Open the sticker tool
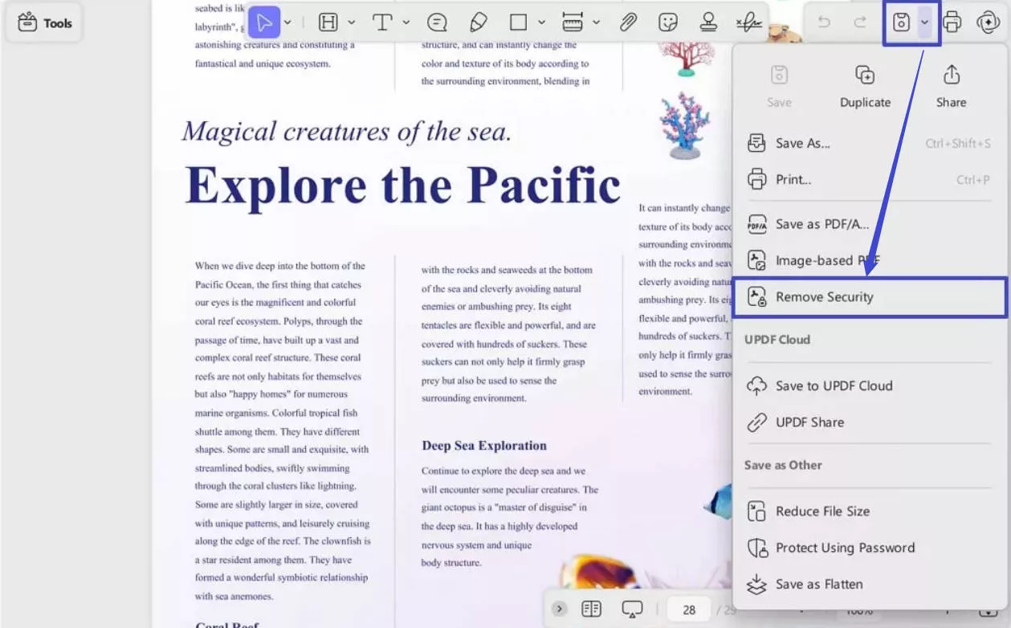This screenshot has height=628, width=1011. (667, 22)
